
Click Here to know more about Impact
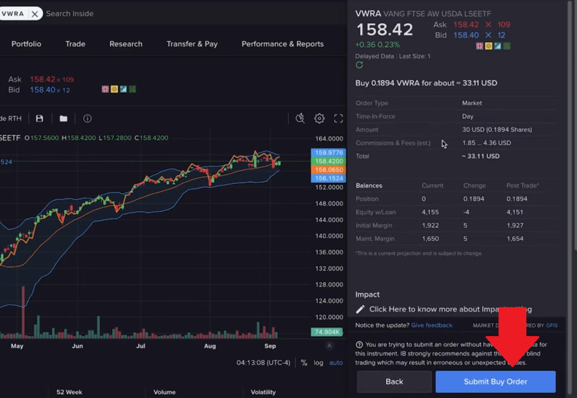tap(450, 310)
